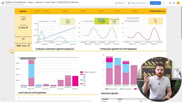The image size is (182, 102).
Task: Click the magenta August 2021 bar
Action: pos(75,81)
